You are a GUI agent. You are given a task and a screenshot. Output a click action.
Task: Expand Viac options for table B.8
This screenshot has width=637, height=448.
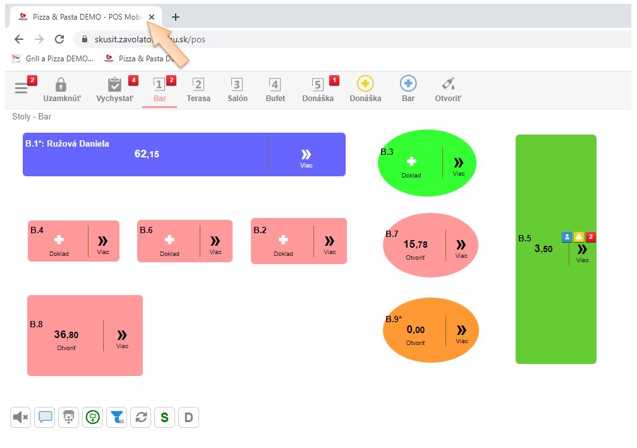pos(122,337)
